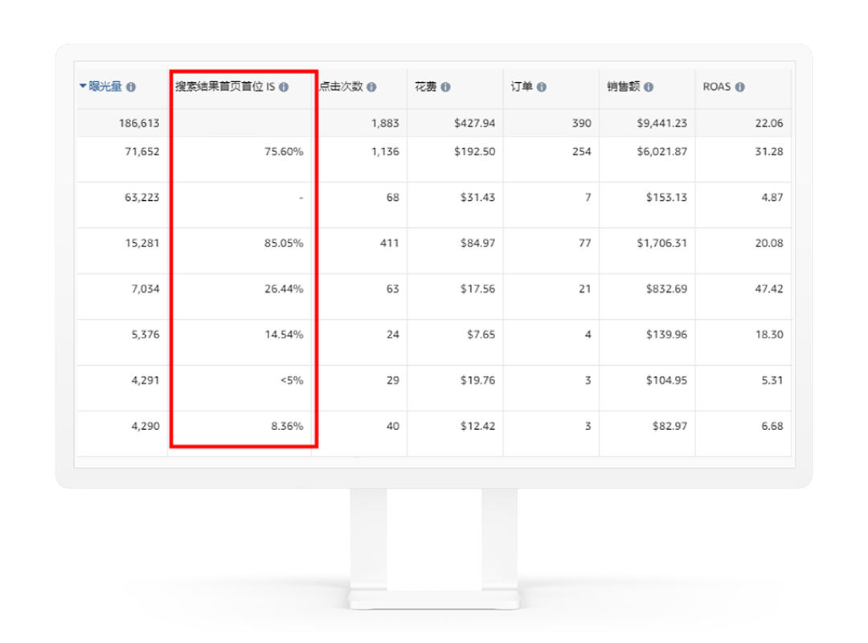The image size is (868, 643).
Task: Select the impressions cell 71,652
Action: click(x=142, y=151)
